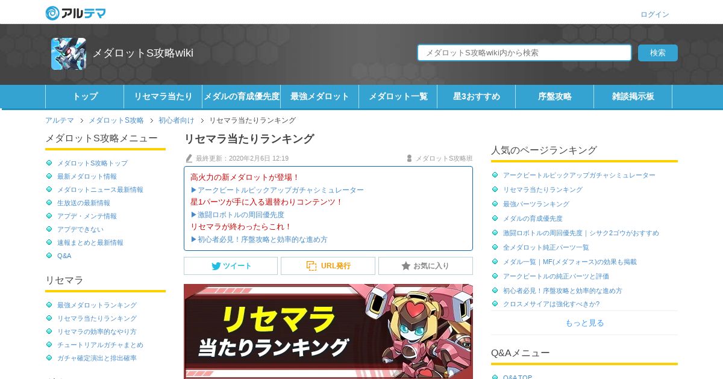Open the メダルの育成優先度 nav tab
Screen dimensions: 723x379
[x=242, y=96]
